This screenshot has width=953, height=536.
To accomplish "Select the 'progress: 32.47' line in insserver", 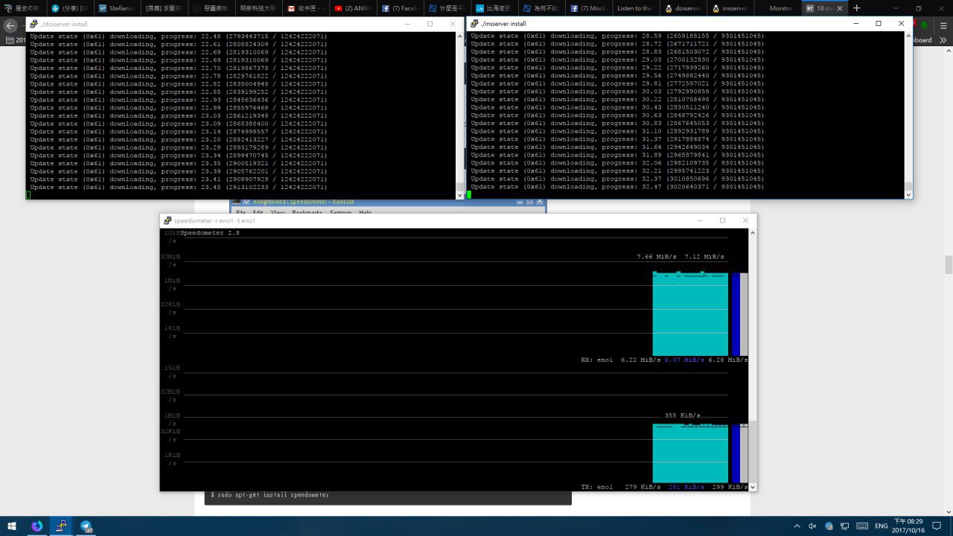I will click(x=617, y=186).
